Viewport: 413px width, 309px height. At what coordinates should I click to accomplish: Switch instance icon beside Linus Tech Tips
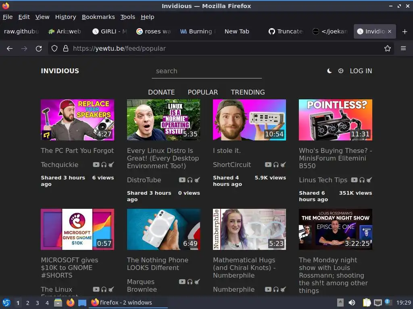[x=369, y=180]
